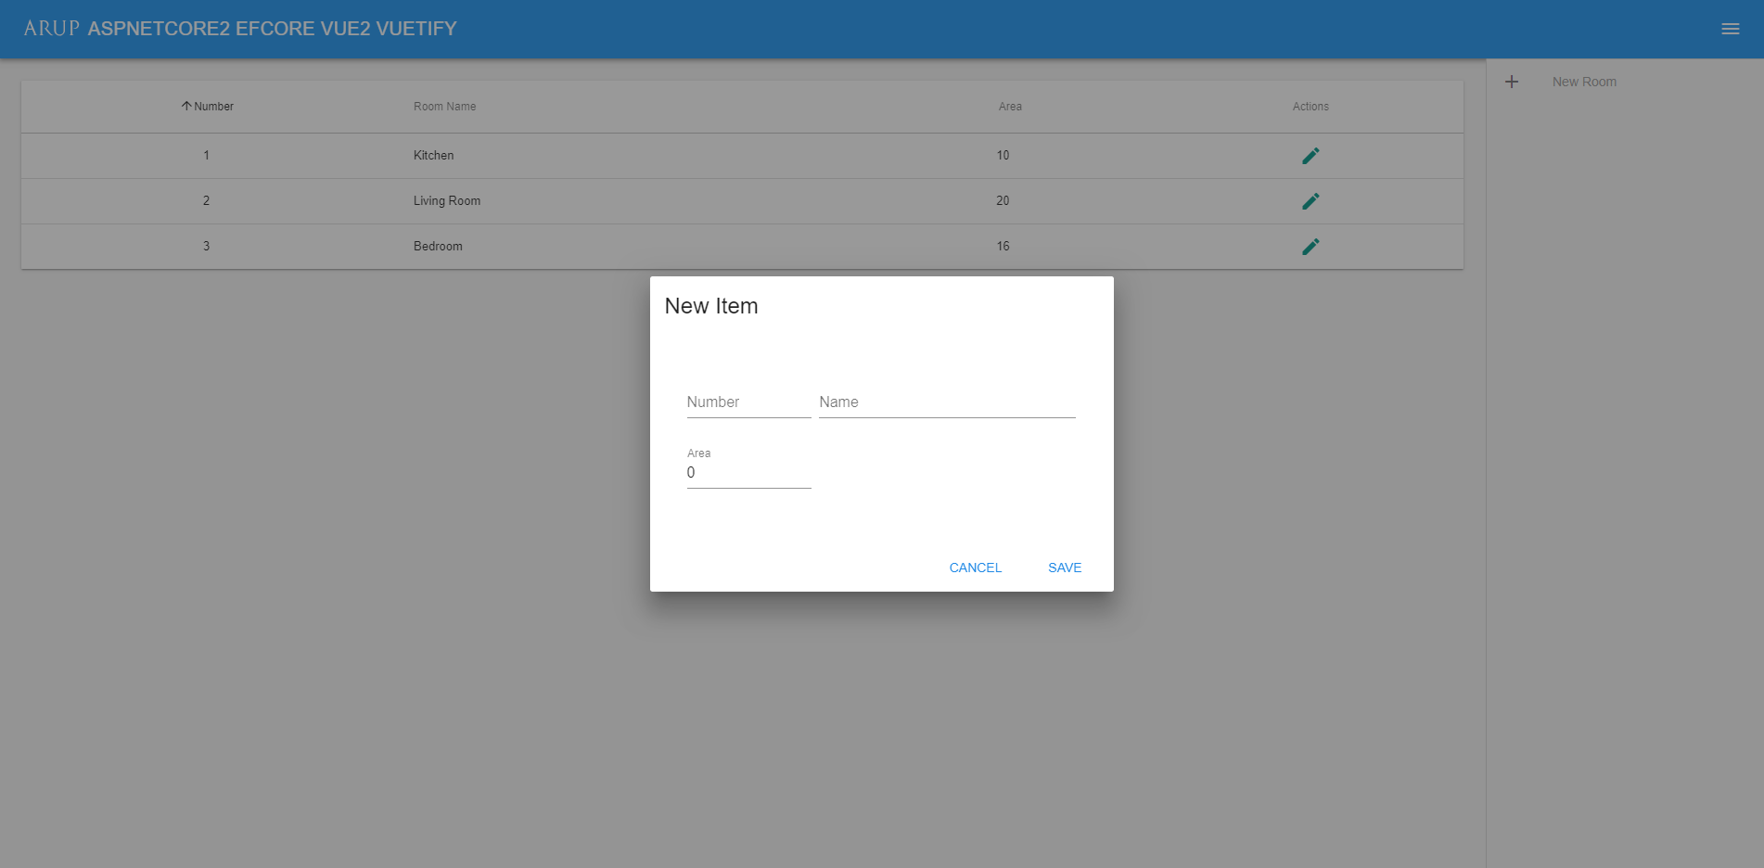The height and width of the screenshot is (868, 1764).
Task: Expand the Actions column header
Action: tap(1310, 106)
